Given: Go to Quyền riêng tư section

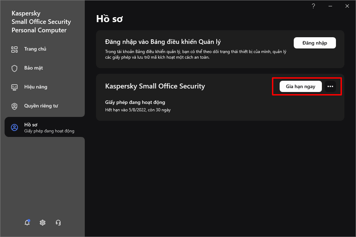Looking at the screenshot, I should point(41,106).
